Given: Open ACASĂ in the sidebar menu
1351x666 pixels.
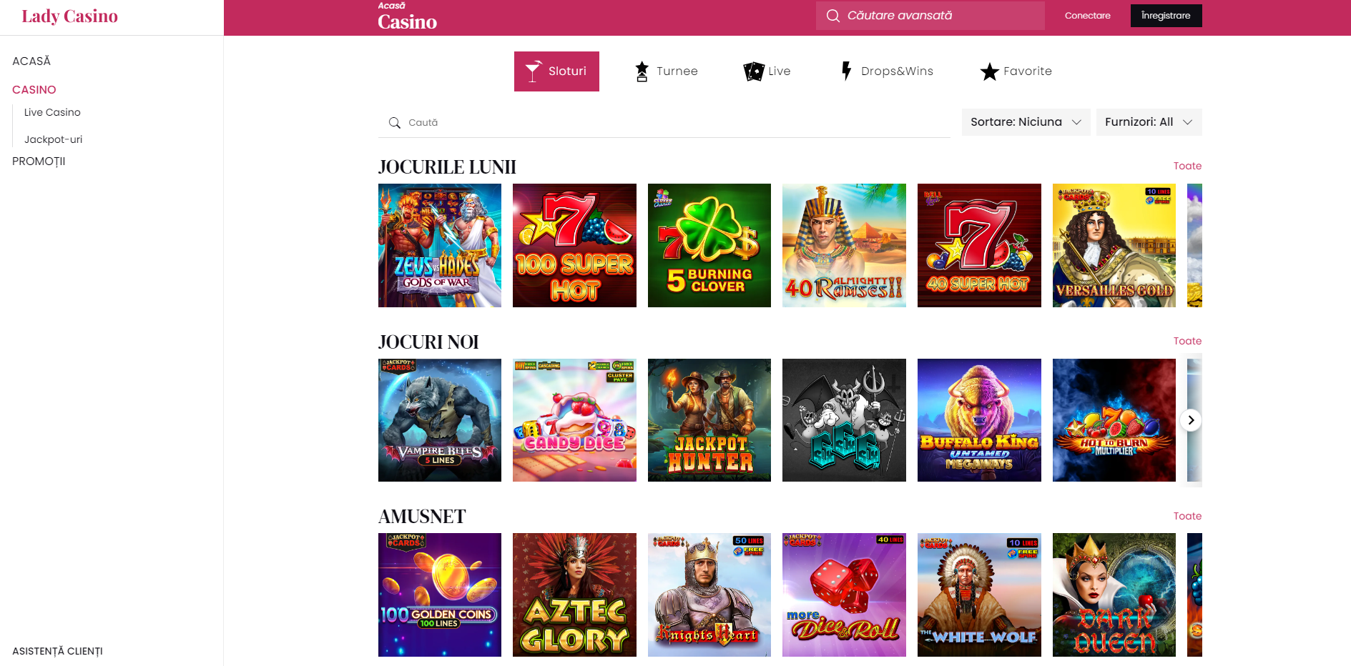Looking at the screenshot, I should [x=31, y=61].
